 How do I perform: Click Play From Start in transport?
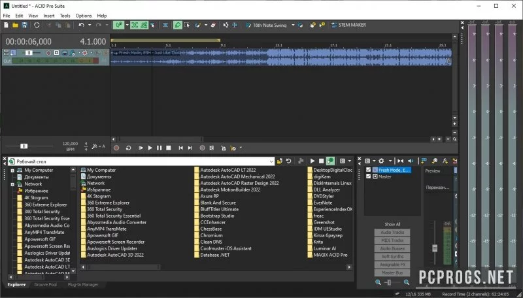pyautogui.click(x=141, y=148)
